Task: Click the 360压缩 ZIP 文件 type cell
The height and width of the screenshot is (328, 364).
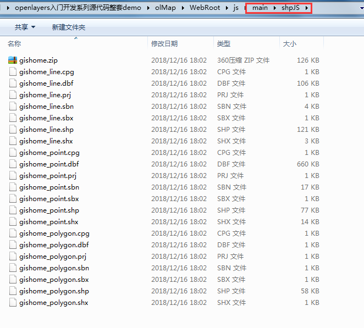Action: (x=243, y=60)
